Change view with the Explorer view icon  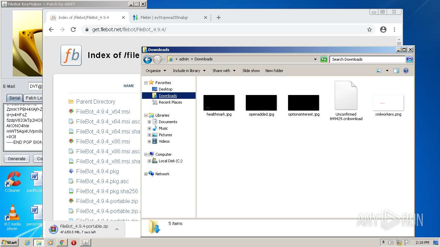point(379,71)
